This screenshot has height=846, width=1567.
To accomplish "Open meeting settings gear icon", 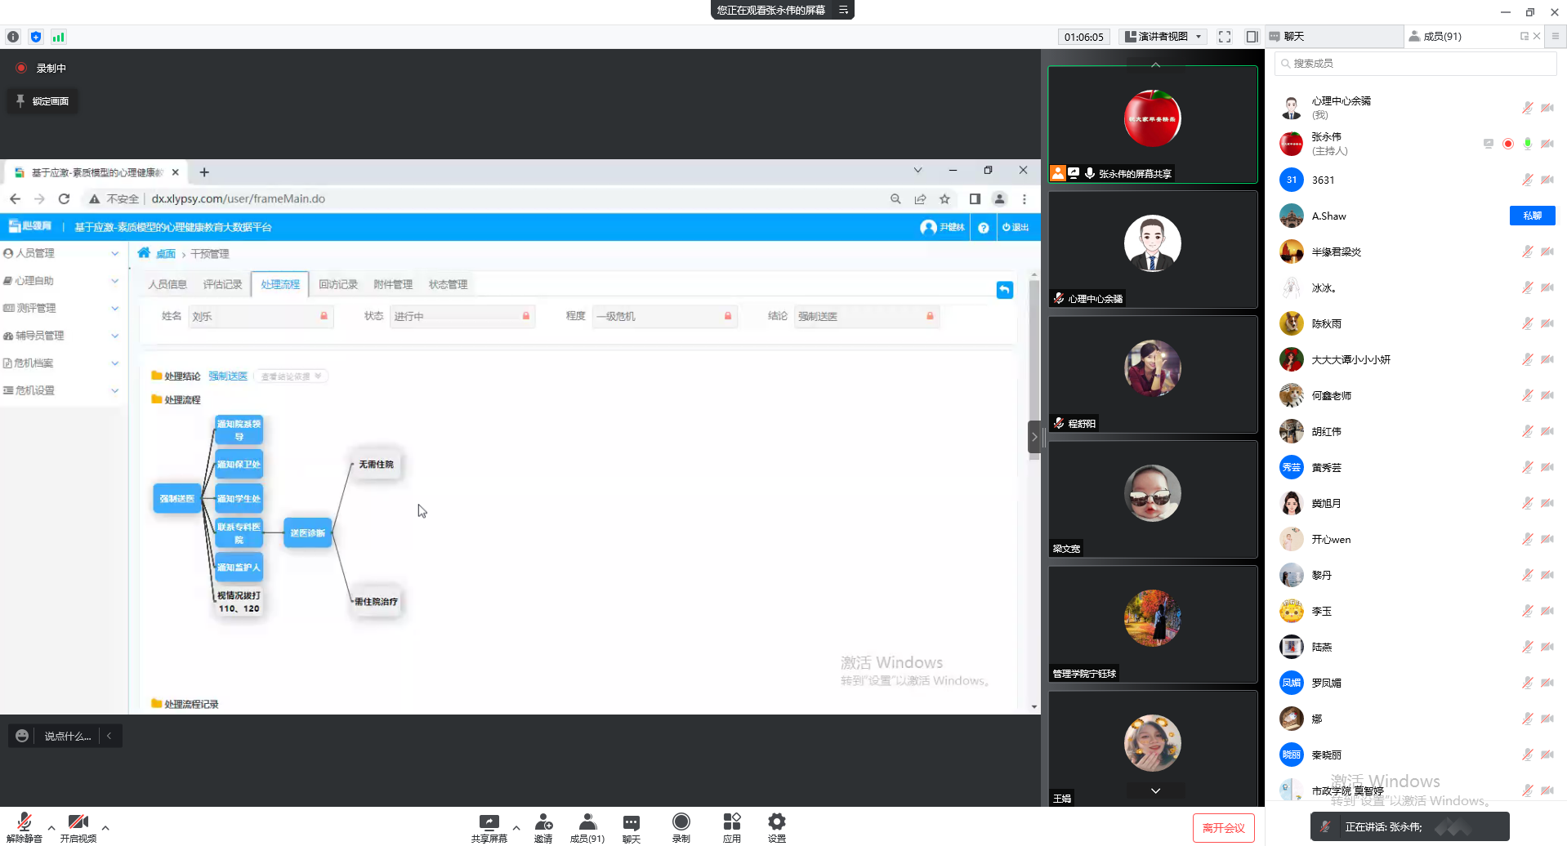I will 776,822.
